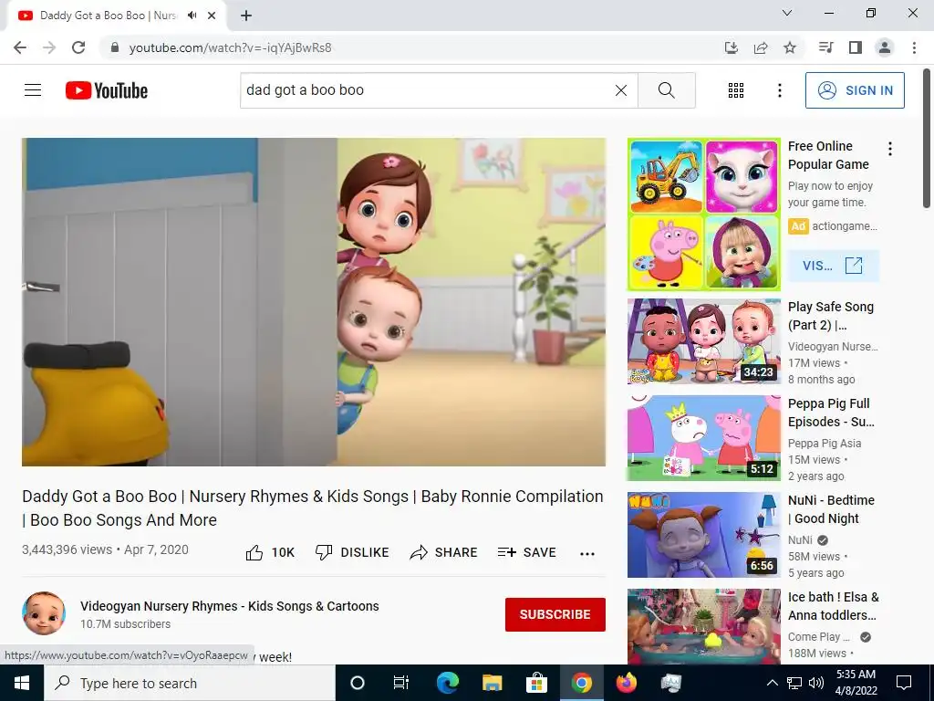Open YouTube settings three-dot menu
The image size is (934, 701).
780,90
